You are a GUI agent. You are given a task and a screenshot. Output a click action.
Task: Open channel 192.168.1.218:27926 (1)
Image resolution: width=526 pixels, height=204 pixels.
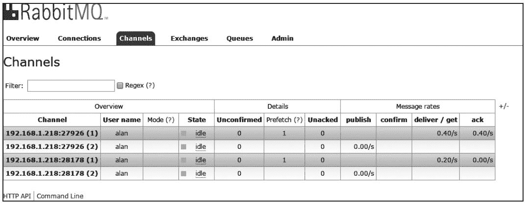(52, 133)
